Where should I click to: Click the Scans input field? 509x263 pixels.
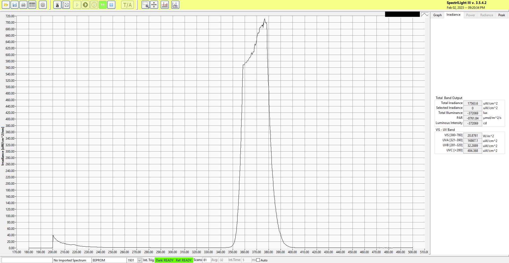pyautogui.click(x=207, y=260)
